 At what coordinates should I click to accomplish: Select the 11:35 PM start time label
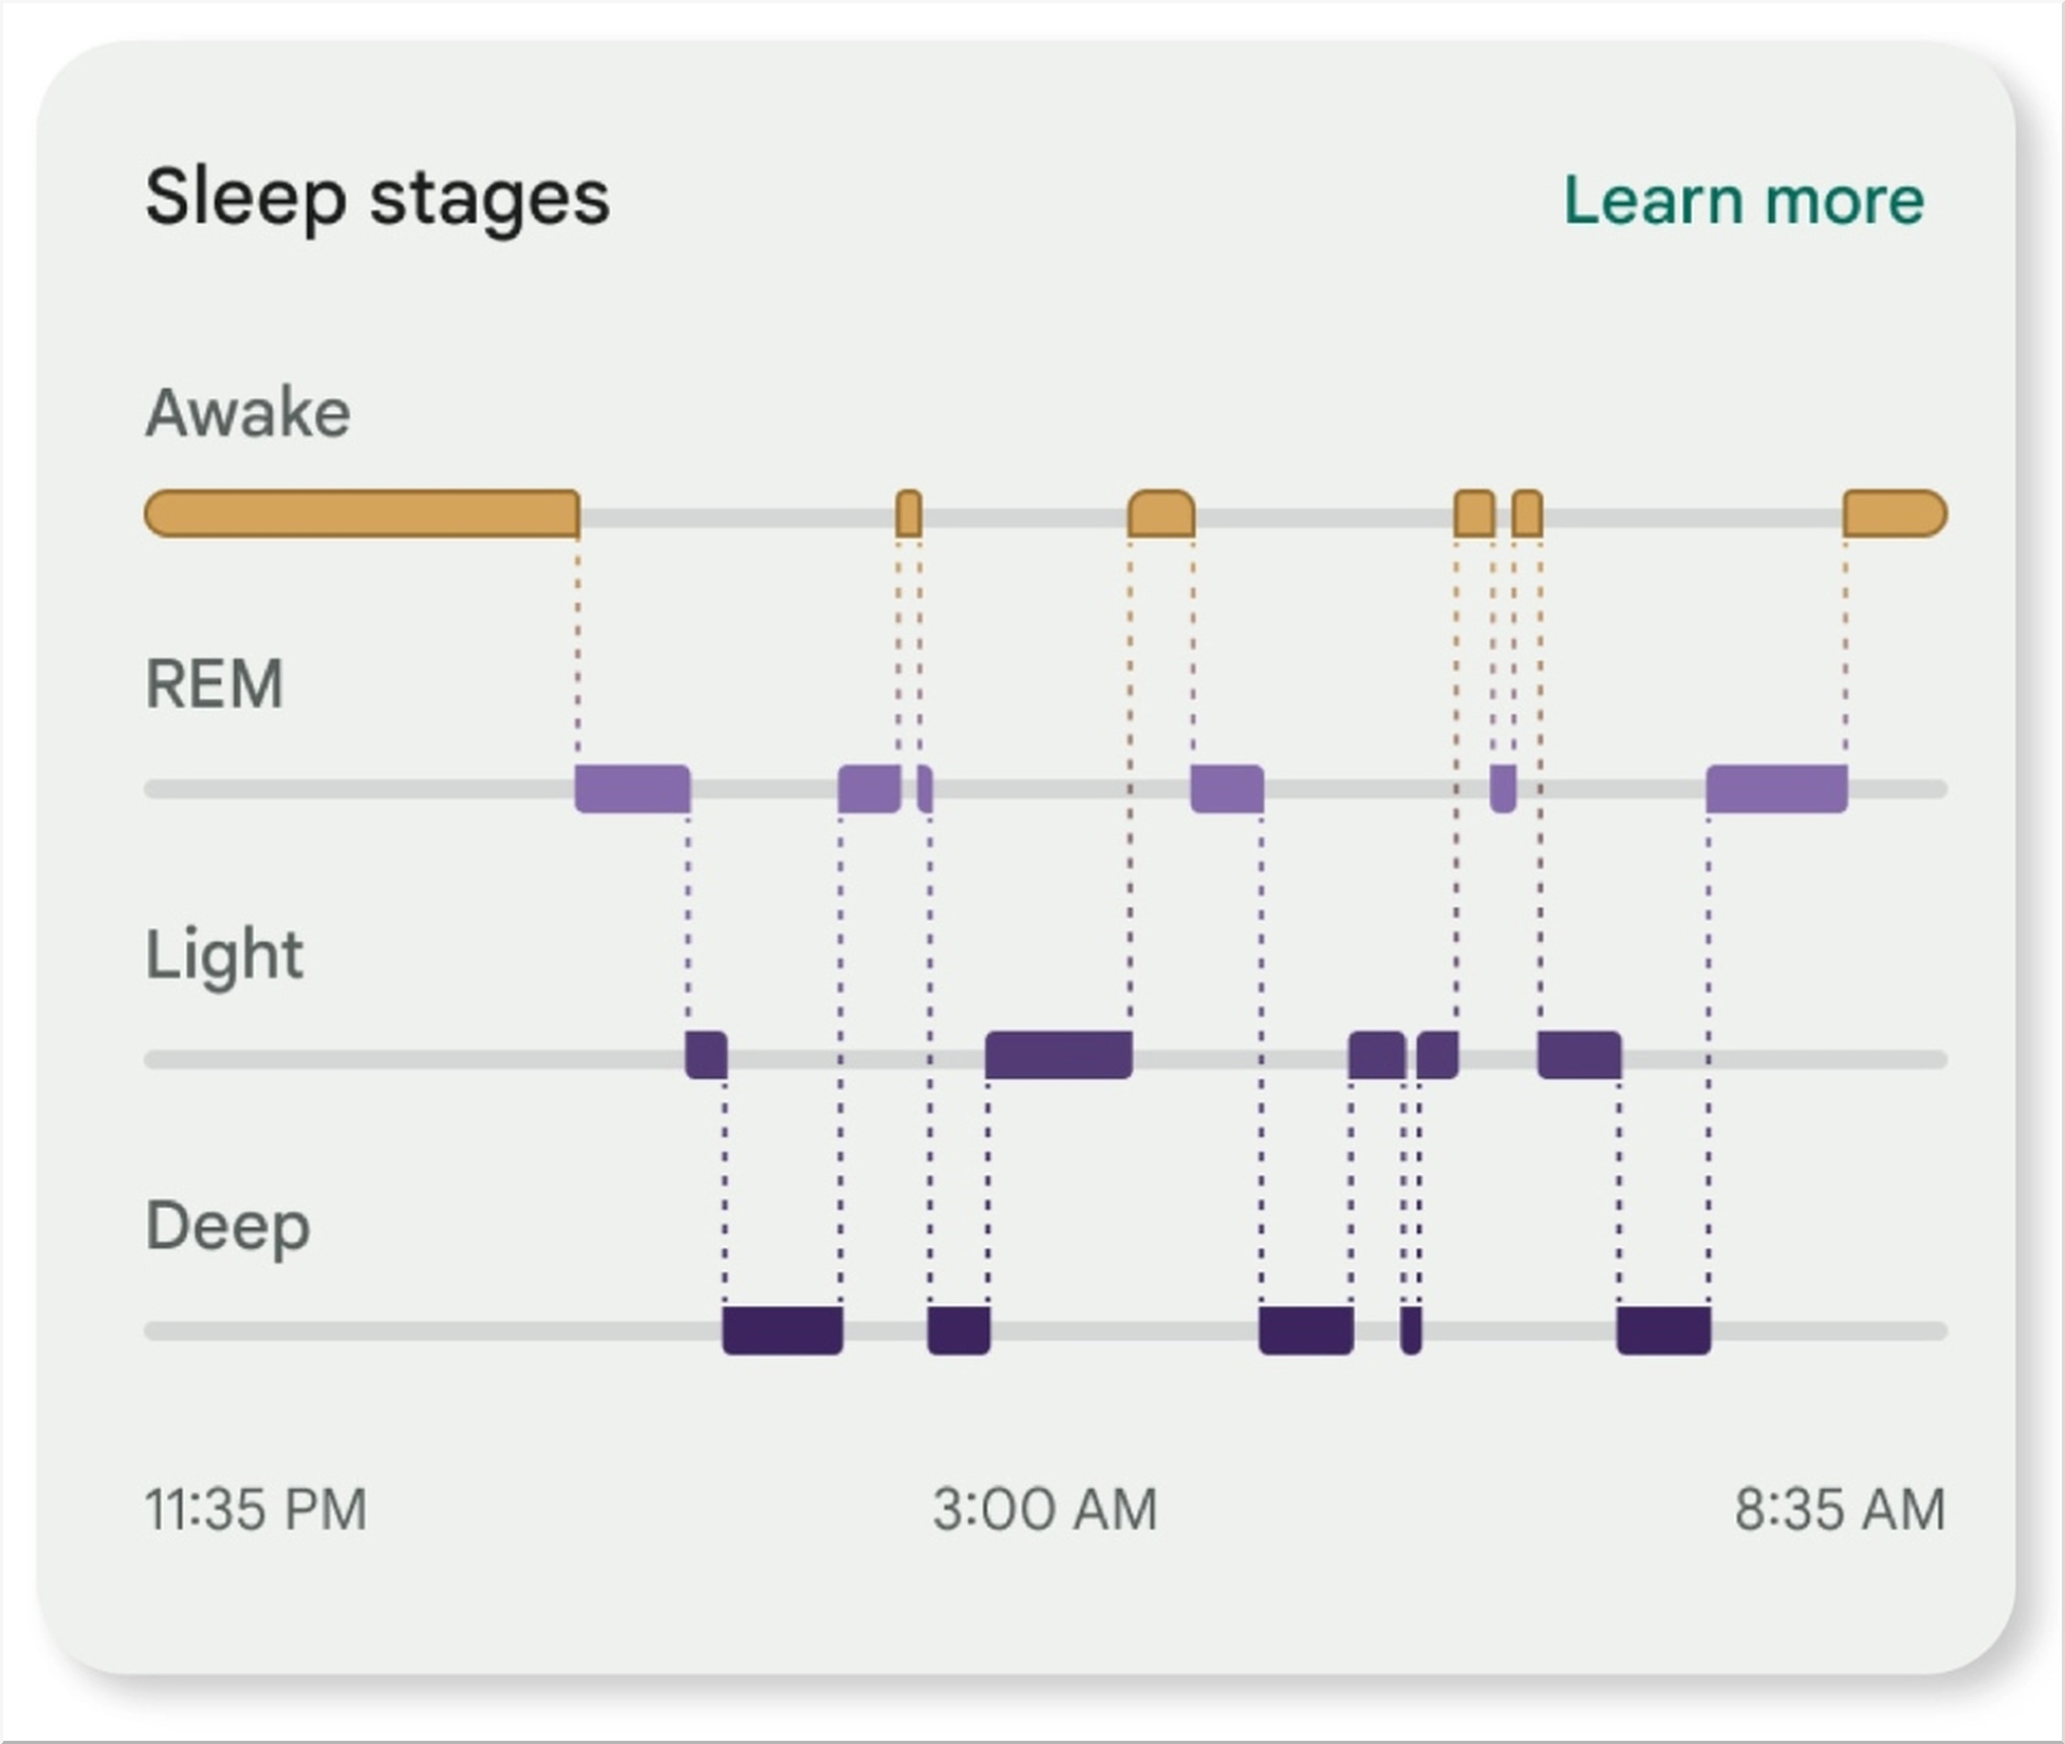click(x=257, y=1509)
